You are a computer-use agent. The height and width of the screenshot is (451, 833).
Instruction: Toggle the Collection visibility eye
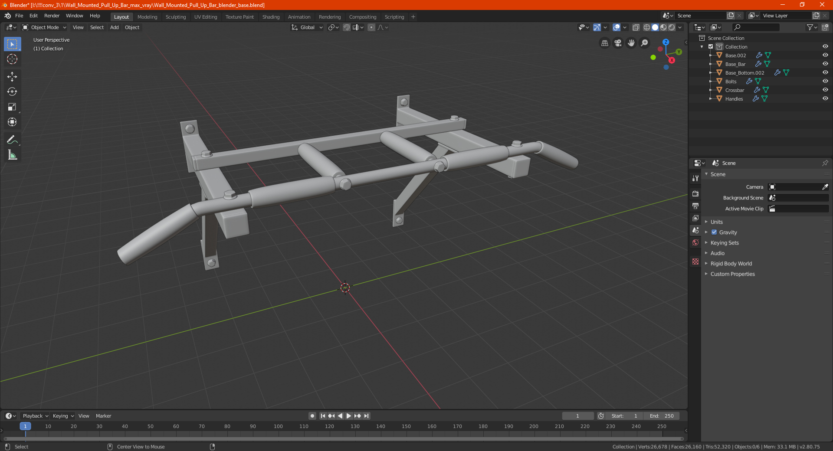pos(825,46)
